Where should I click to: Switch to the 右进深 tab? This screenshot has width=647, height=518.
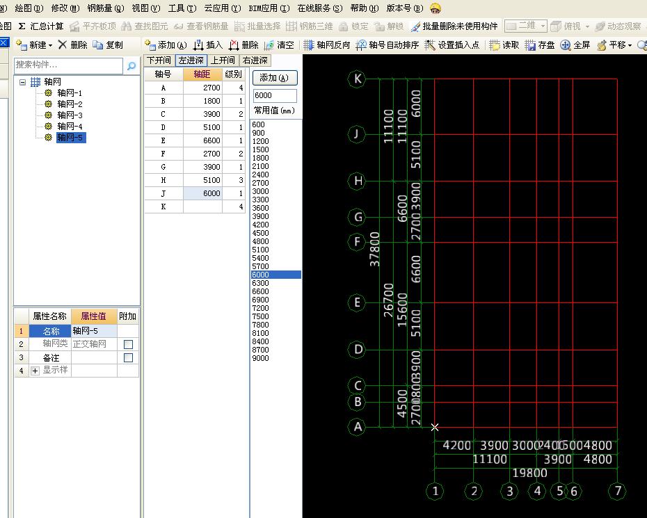(x=255, y=60)
